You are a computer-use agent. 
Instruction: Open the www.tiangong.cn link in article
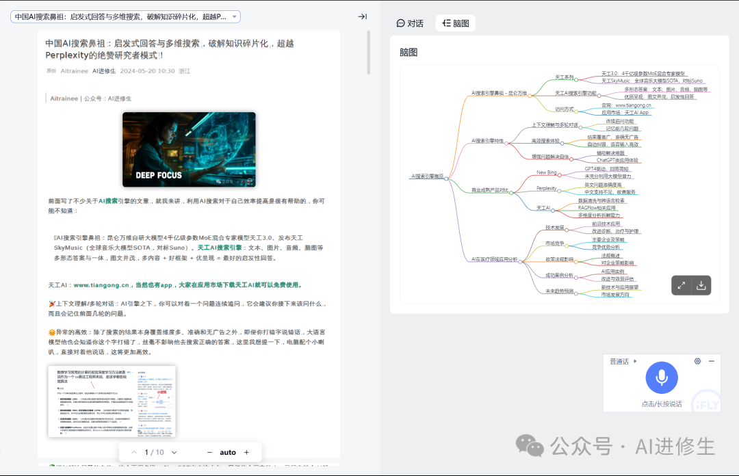click(x=101, y=285)
